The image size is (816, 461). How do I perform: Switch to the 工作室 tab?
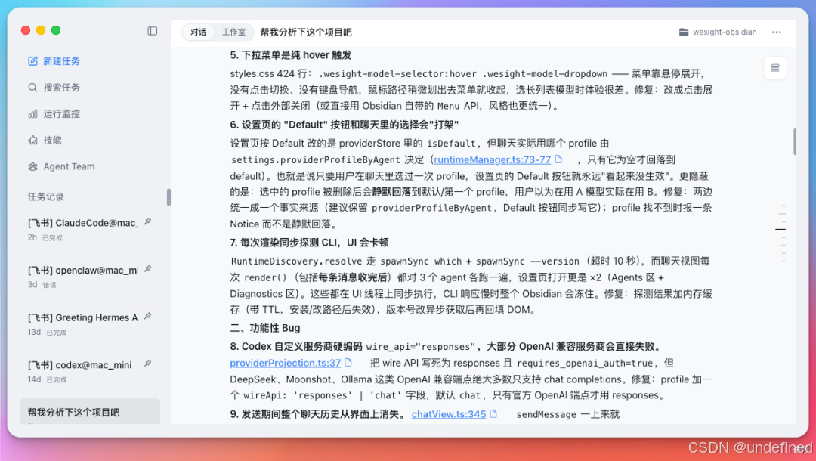coord(233,32)
